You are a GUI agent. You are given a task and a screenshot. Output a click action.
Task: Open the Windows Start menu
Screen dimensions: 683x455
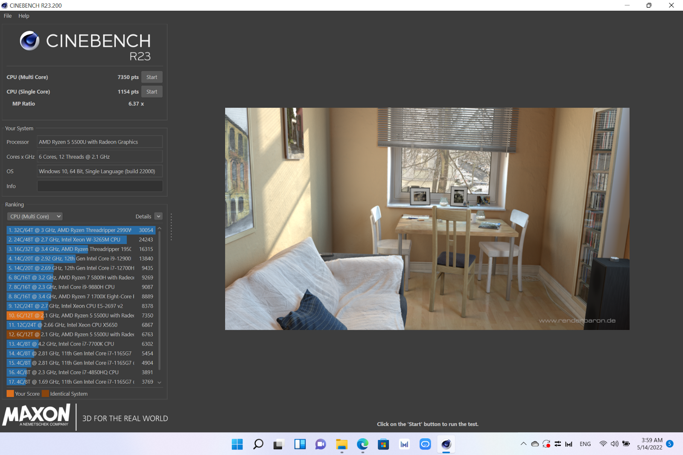click(237, 444)
